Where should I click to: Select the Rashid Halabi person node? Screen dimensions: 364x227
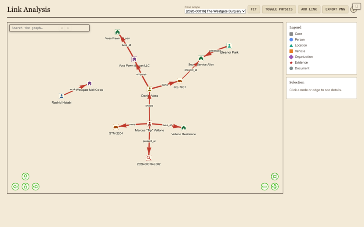[62, 96]
